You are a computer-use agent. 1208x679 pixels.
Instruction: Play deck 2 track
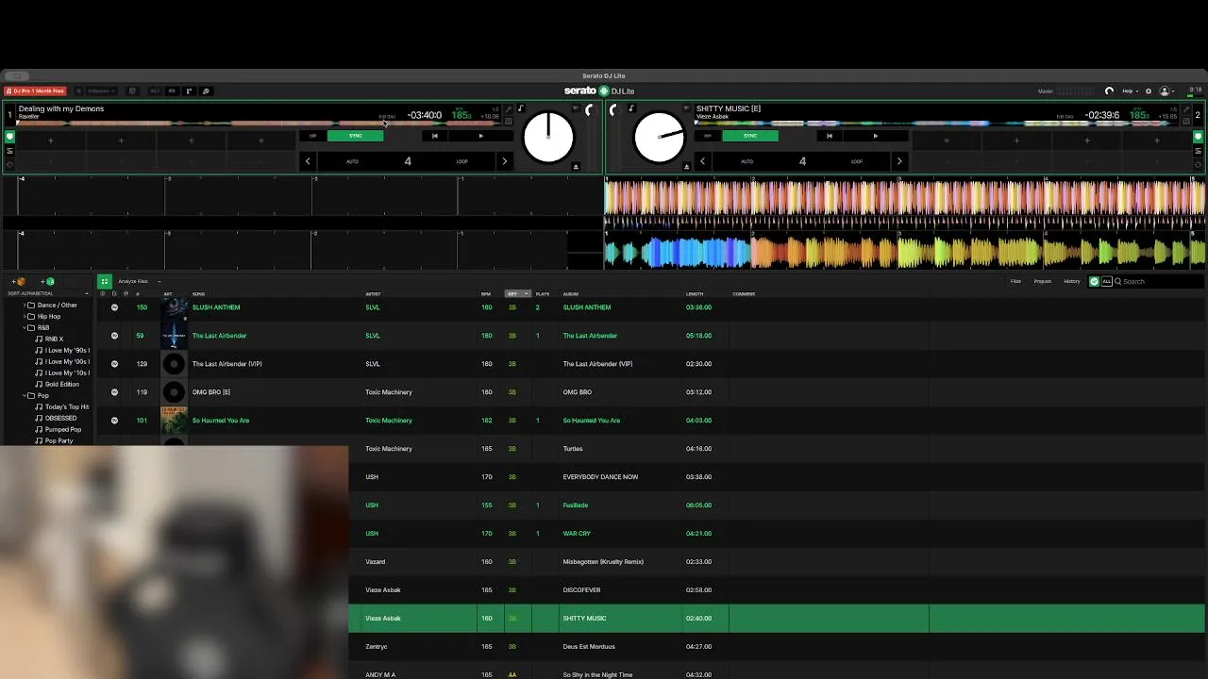coord(875,136)
